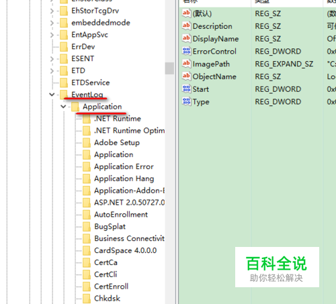Click the Chkdsk folder icon
The height and width of the screenshot is (304, 336).
pyautogui.click(x=87, y=299)
